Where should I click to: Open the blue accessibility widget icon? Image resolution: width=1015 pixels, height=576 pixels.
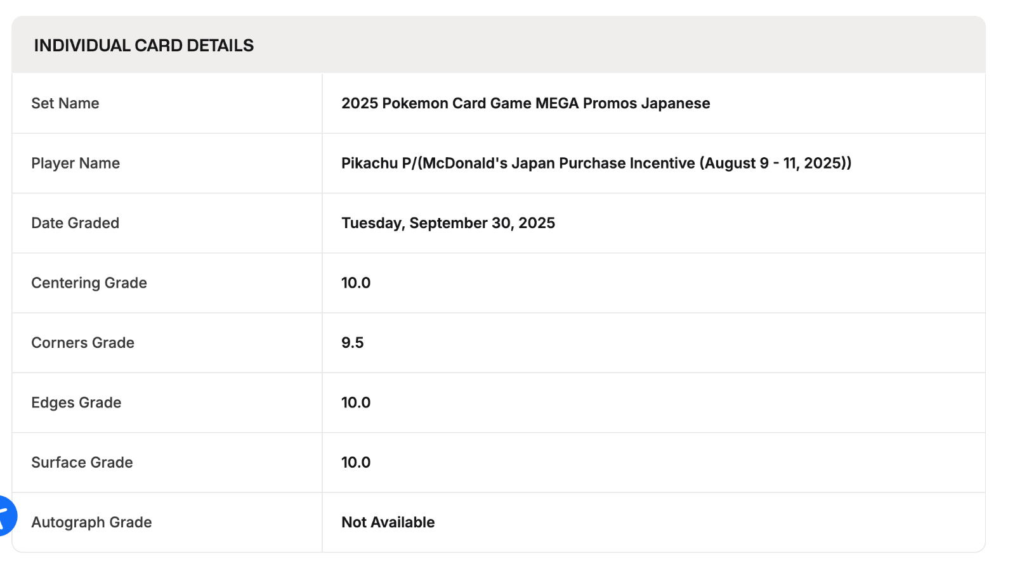click(5, 516)
